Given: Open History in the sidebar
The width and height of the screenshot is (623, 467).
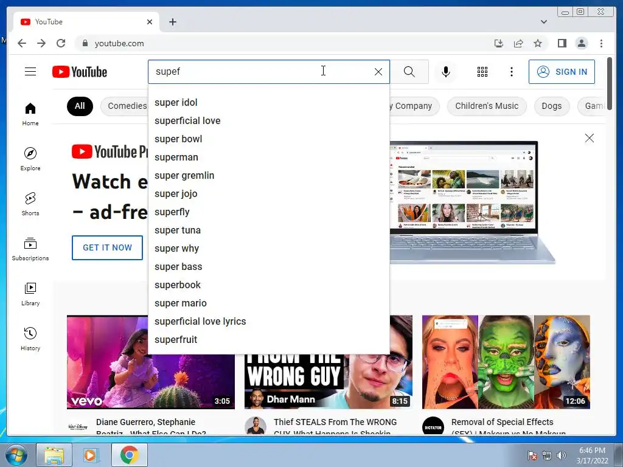Looking at the screenshot, I should point(30,339).
